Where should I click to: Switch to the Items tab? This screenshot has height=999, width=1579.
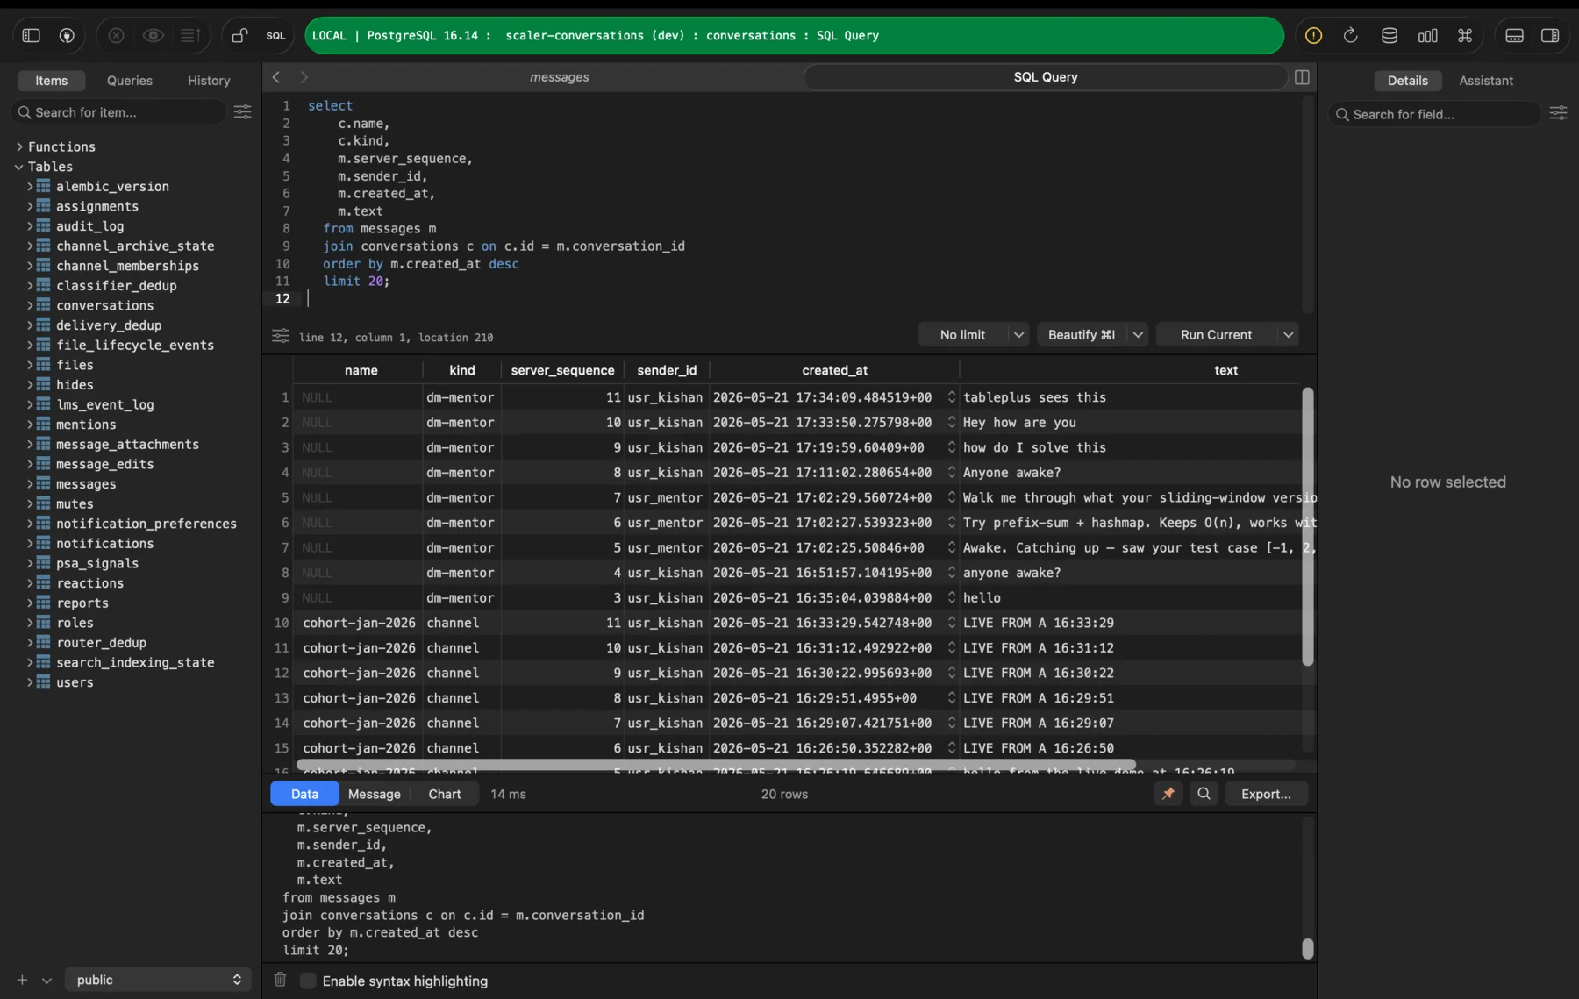click(52, 81)
